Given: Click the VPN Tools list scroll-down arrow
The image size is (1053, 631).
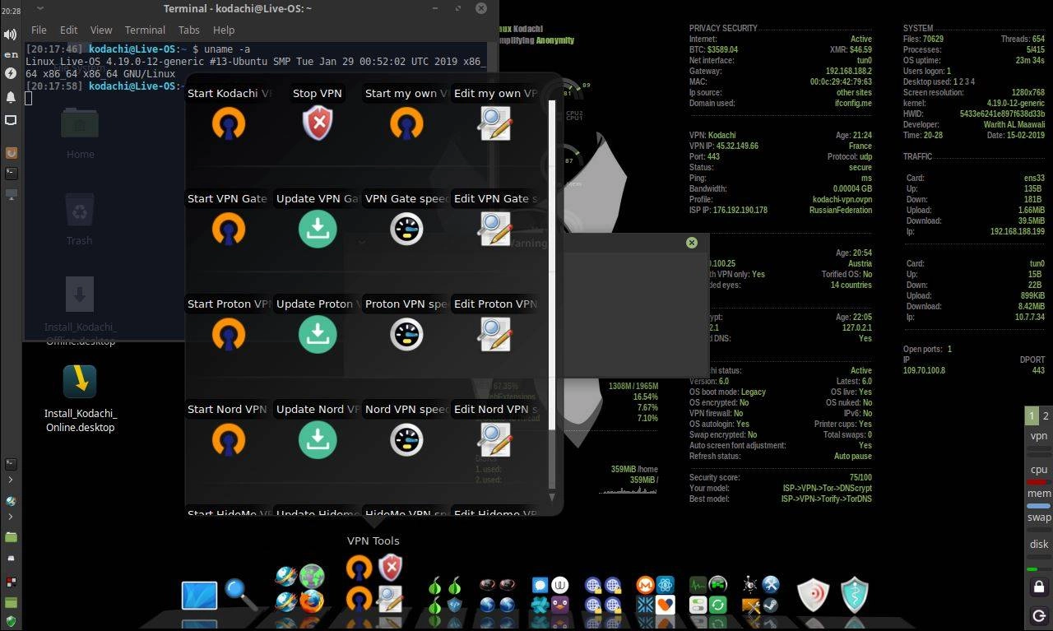Looking at the screenshot, I should 552,496.
